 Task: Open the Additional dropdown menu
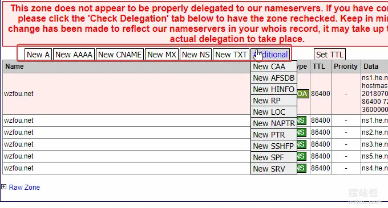(270, 55)
